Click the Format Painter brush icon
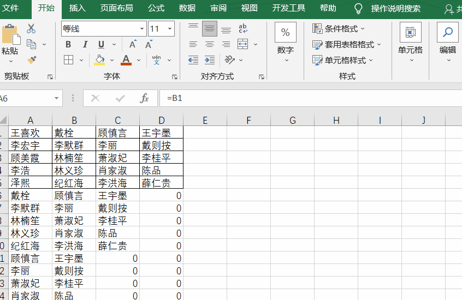 coord(32,60)
